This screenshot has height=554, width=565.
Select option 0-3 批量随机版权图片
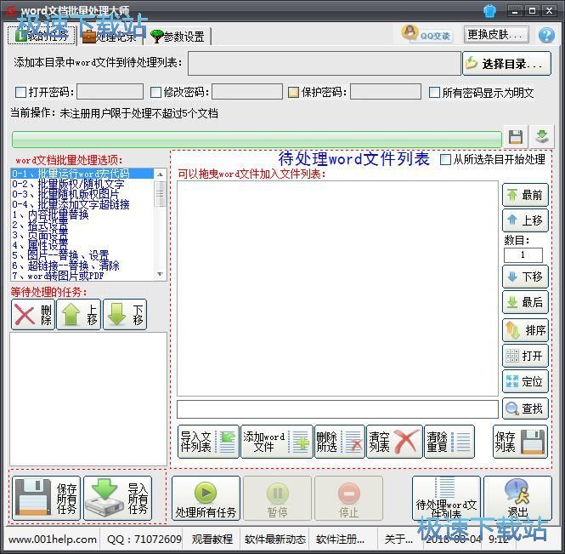click(82, 194)
